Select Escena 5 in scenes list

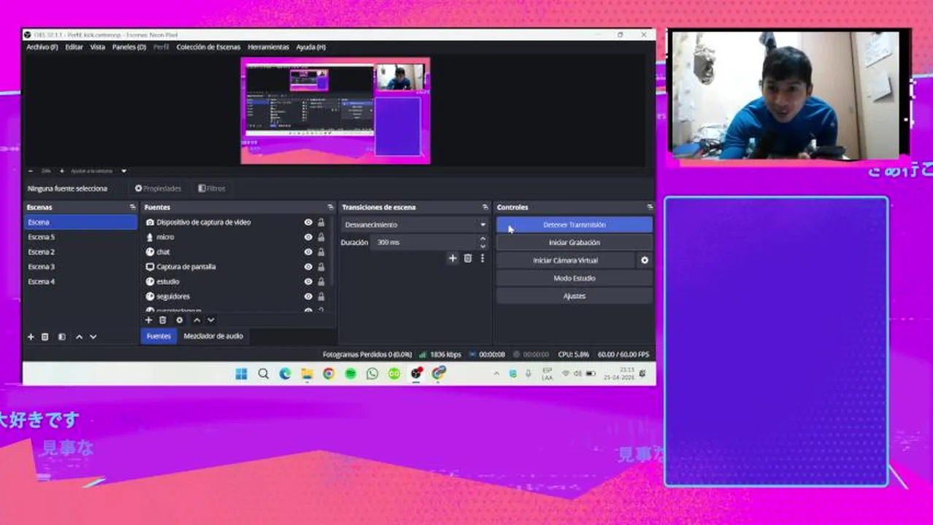[80, 237]
